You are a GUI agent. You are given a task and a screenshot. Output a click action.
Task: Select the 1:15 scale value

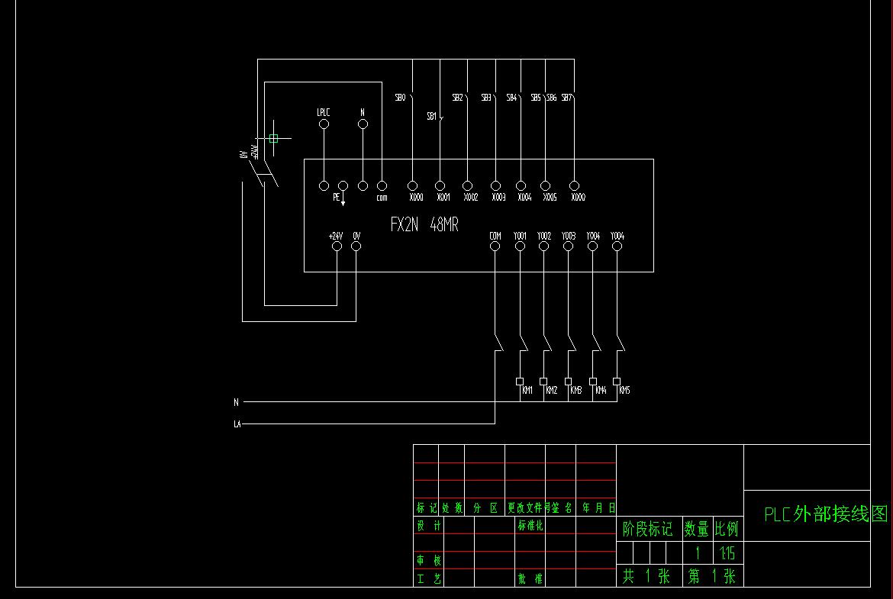pyautogui.click(x=727, y=553)
